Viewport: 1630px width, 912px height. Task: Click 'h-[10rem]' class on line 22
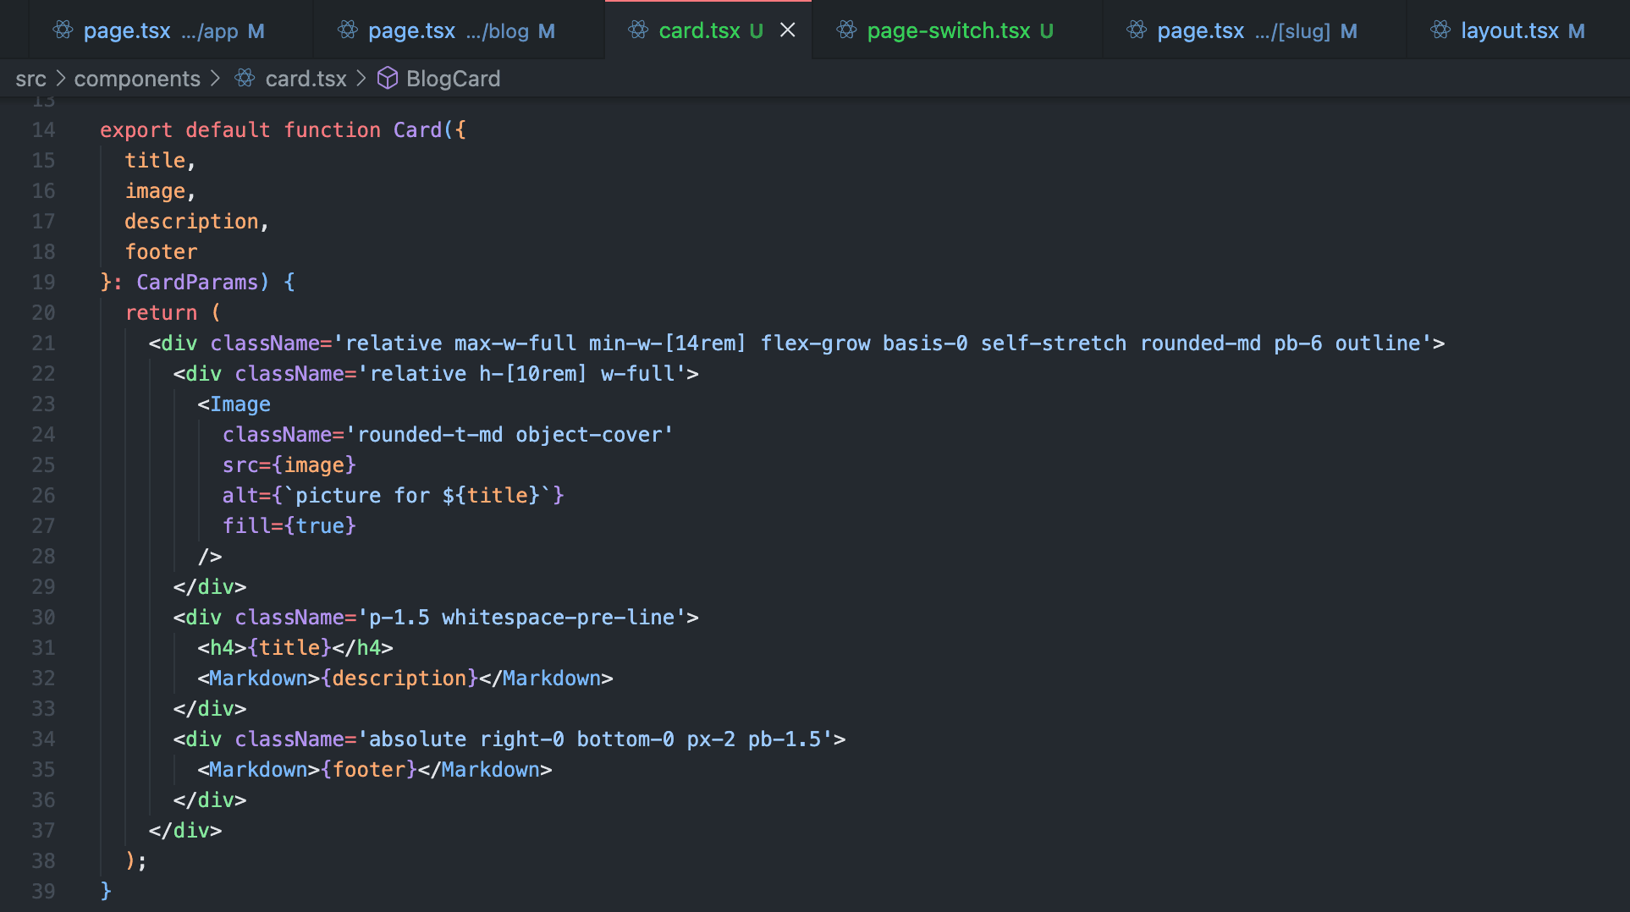tap(533, 374)
